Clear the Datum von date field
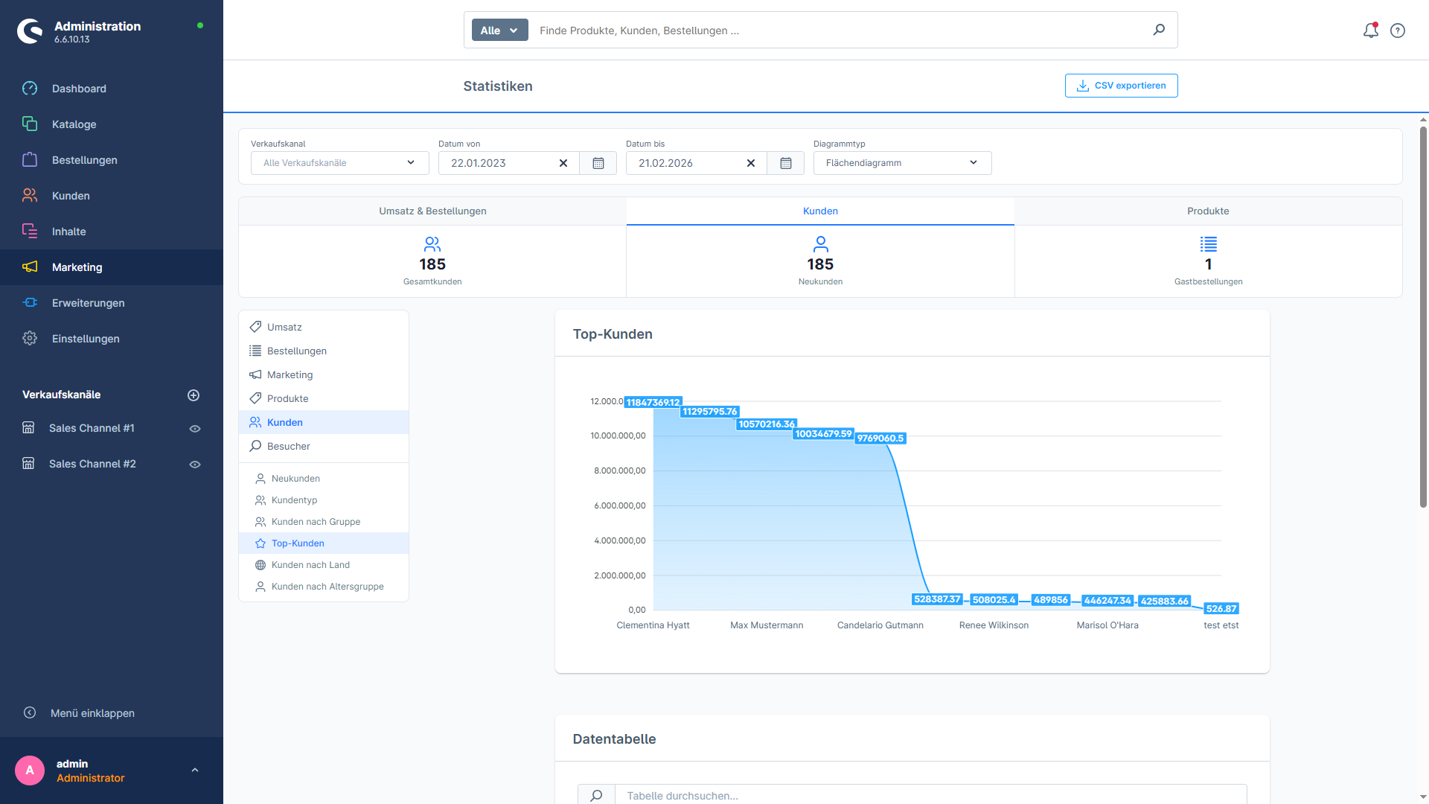This screenshot has width=1429, height=804. (x=563, y=163)
